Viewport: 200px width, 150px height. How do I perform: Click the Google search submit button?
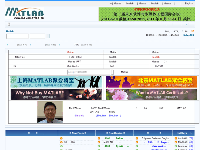pos(112,72)
